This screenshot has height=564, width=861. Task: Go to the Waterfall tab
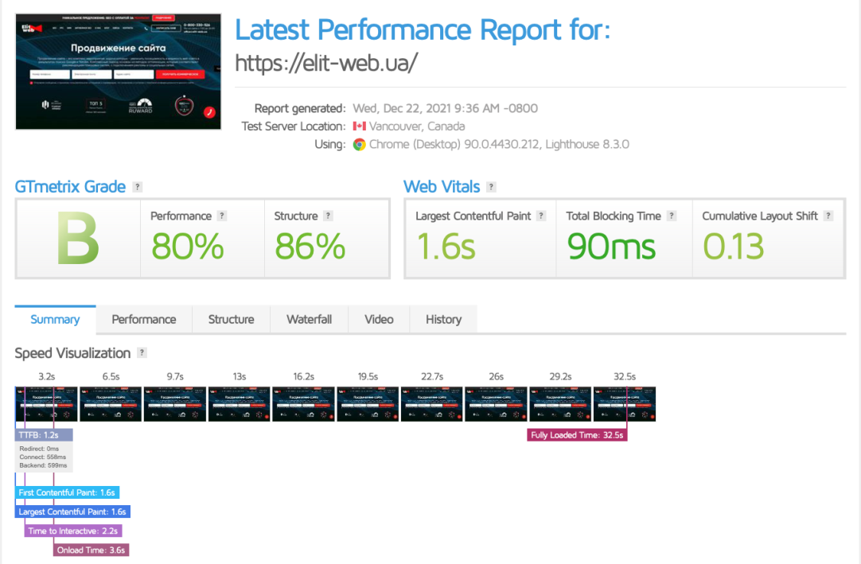(309, 319)
